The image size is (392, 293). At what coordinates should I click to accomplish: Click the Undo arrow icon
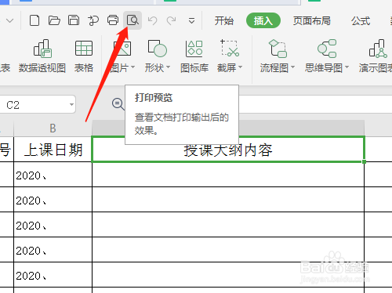[x=153, y=20]
